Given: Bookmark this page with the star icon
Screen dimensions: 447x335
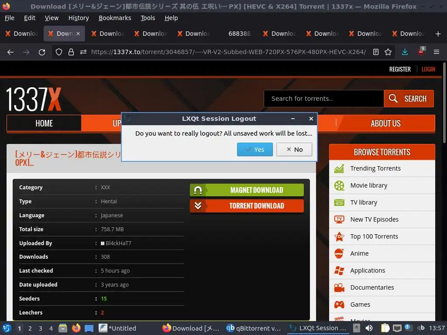Looking at the screenshot, I should tap(388, 52).
